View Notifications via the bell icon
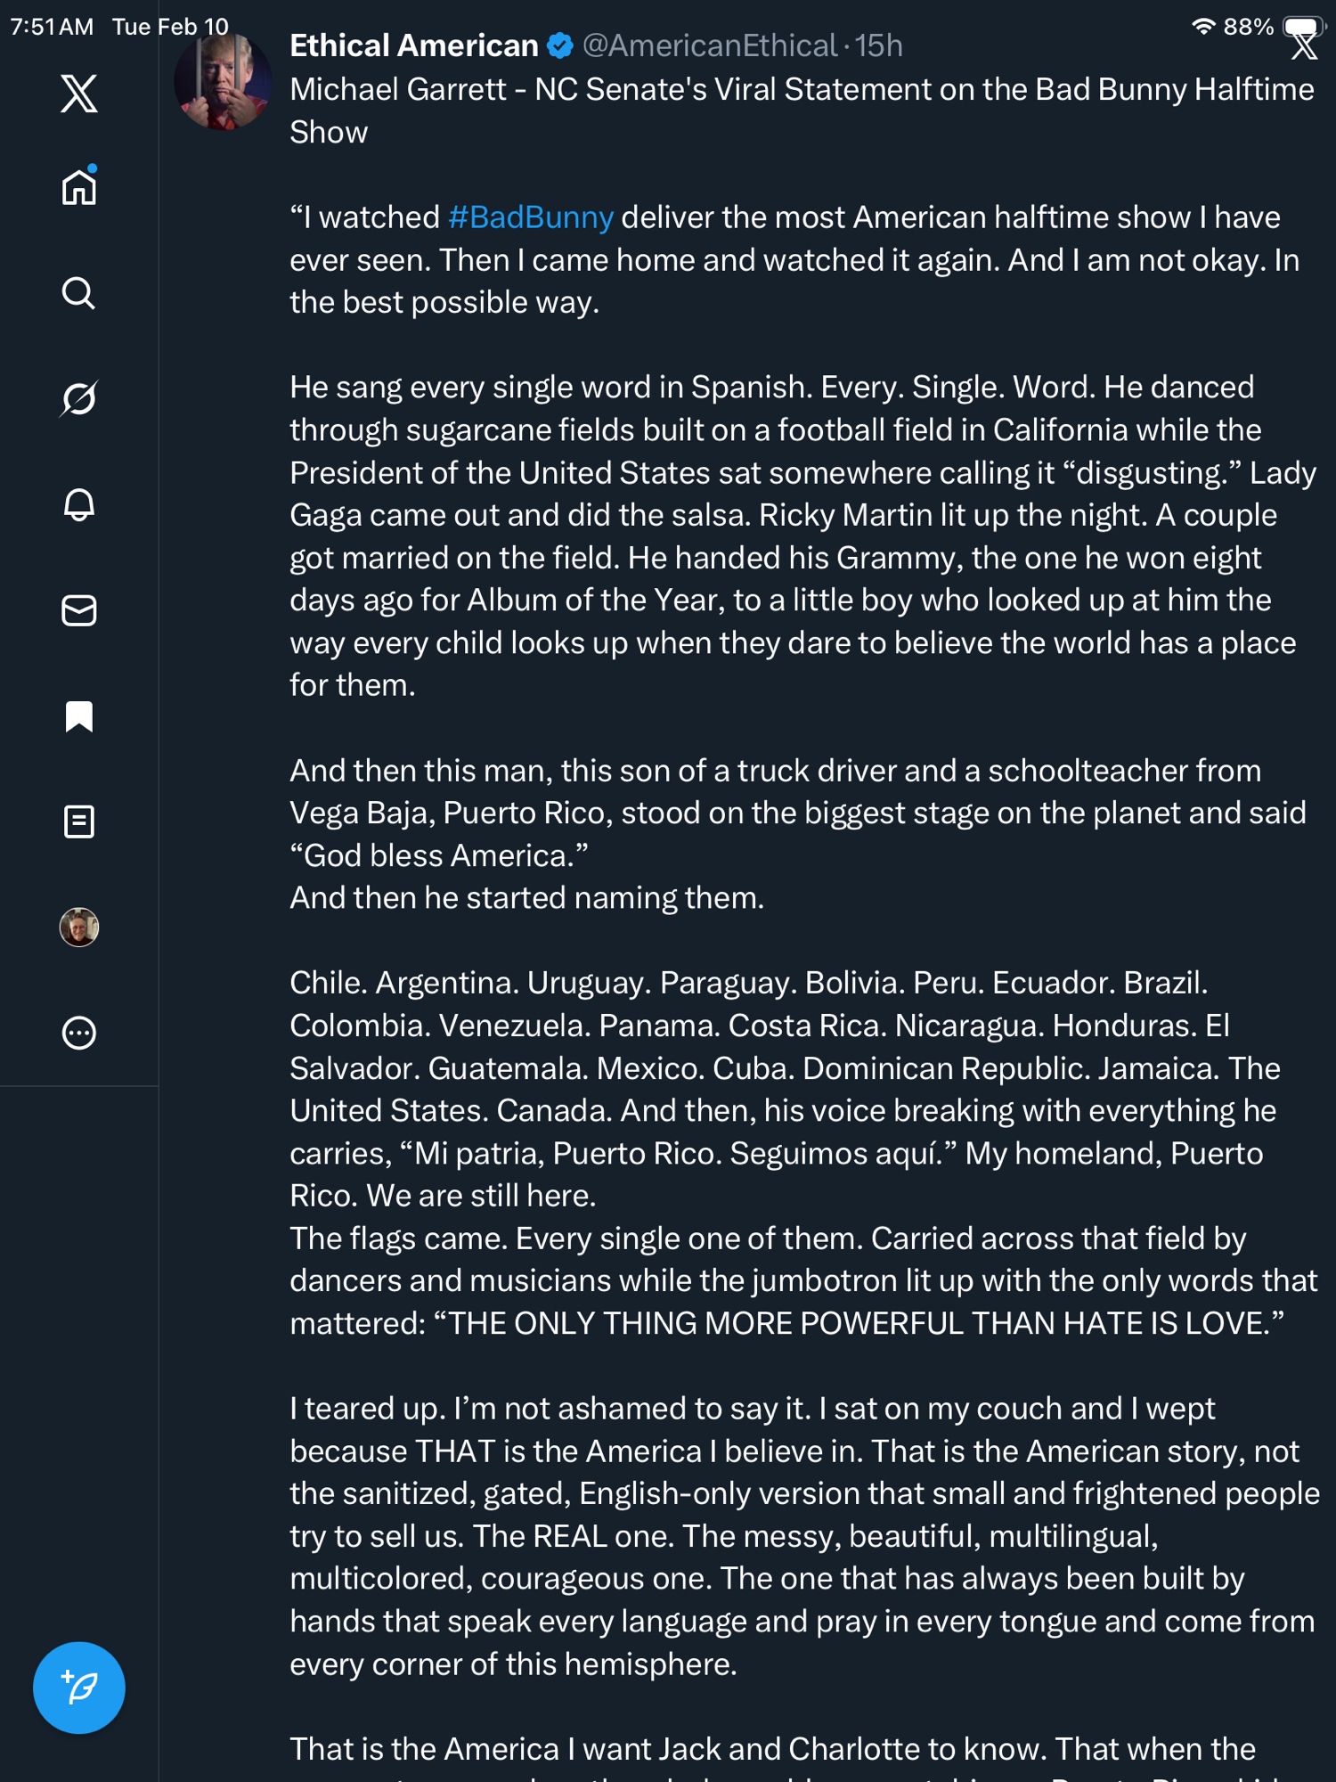The image size is (1336, 1782). tap(78, 504)
